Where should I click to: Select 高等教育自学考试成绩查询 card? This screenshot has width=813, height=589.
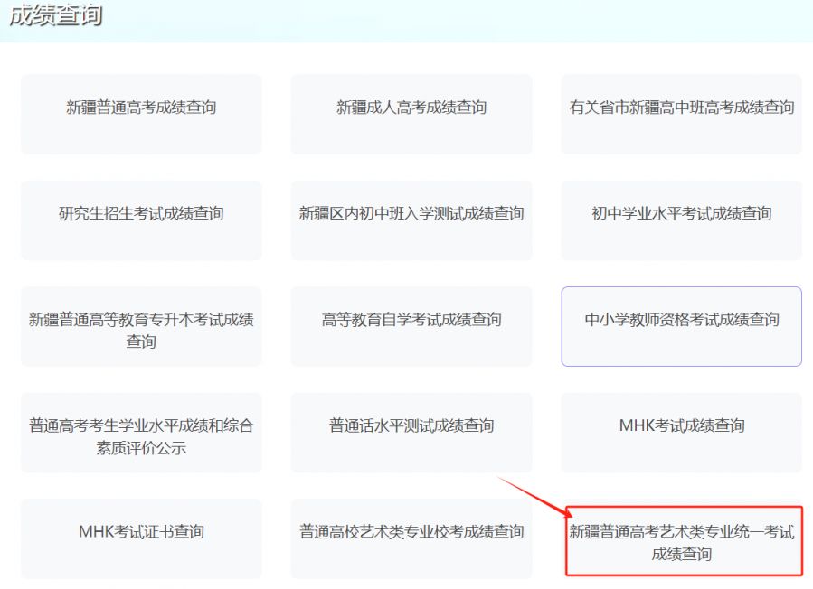click(x=411, y=326)
